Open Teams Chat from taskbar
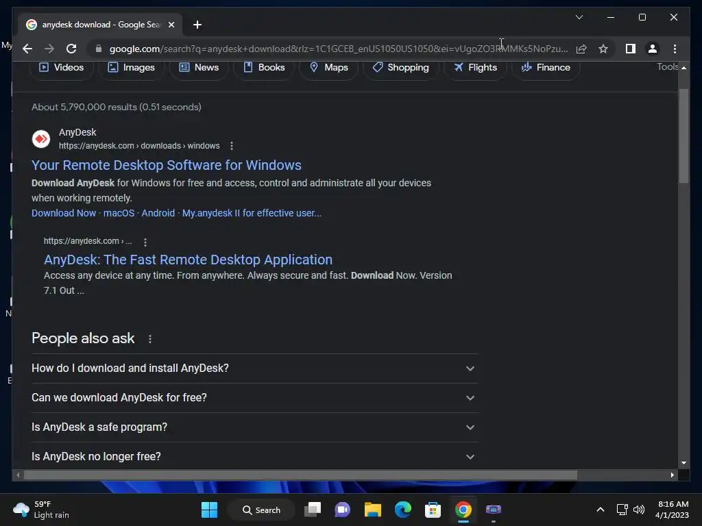The height and width of the screenshot is (526, 702). point(343,510)
